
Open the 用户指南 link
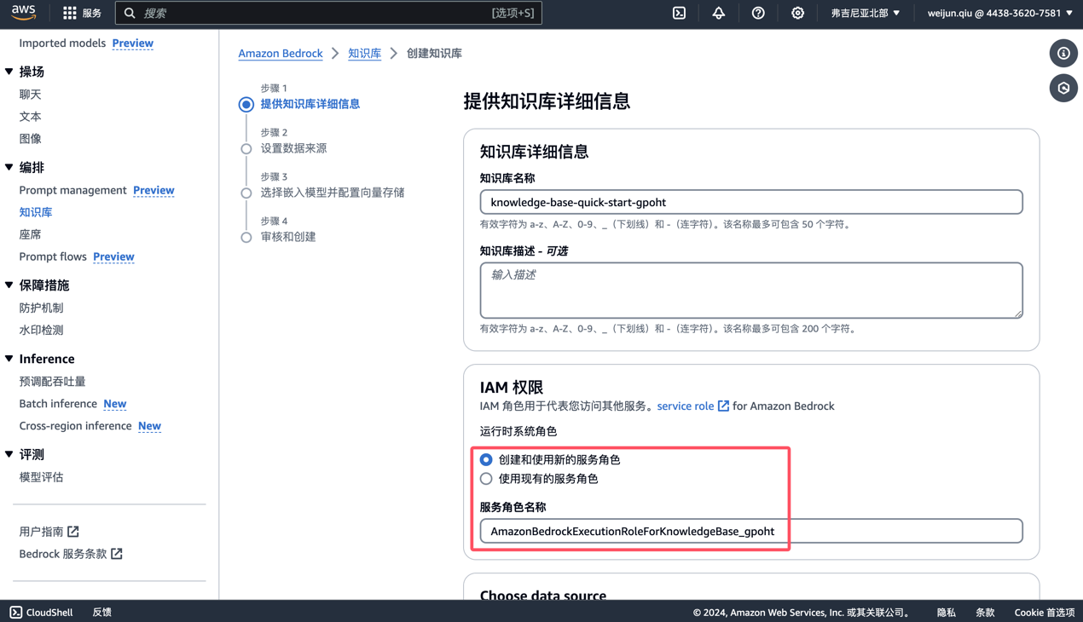tap(41, 532)
